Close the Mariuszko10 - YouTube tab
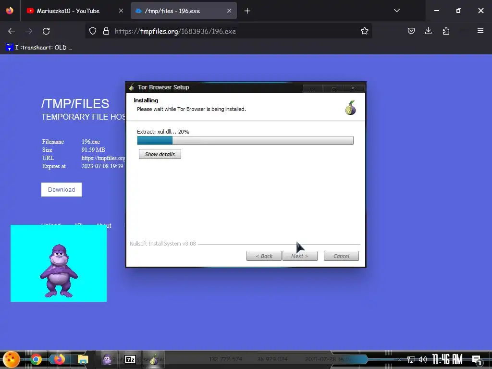 (121, 11)
